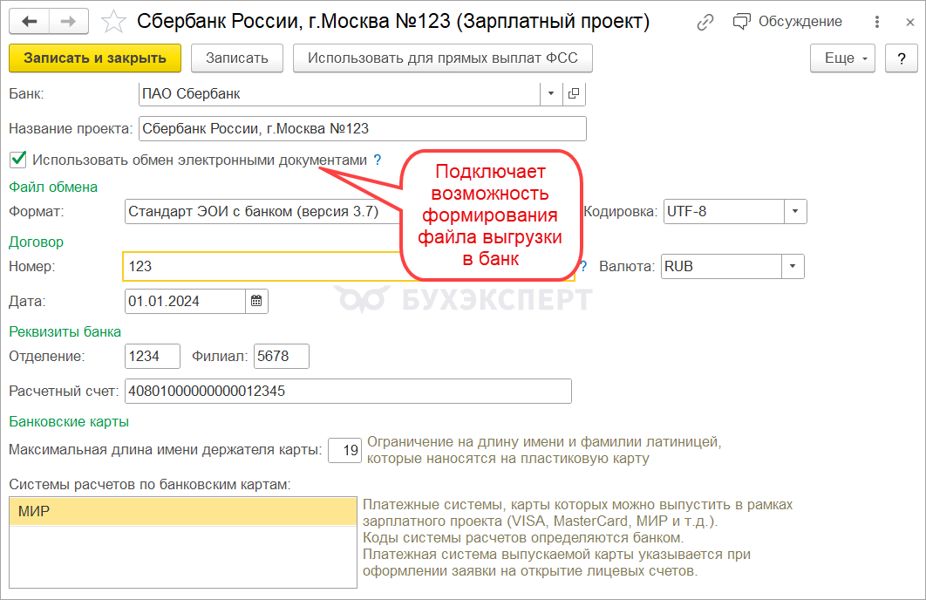This screenshot has height=600, width=926.
Task: Click the Записать button
Action: pos(237,58)
